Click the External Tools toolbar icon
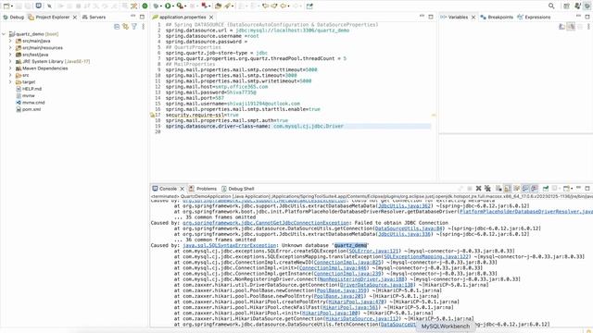593x333 pixels. click(205, 6)
